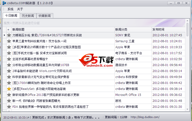Screen dimensions: 192x121
Task: Click the 更新完成 status message in status bar
Action: click(51, 118)
